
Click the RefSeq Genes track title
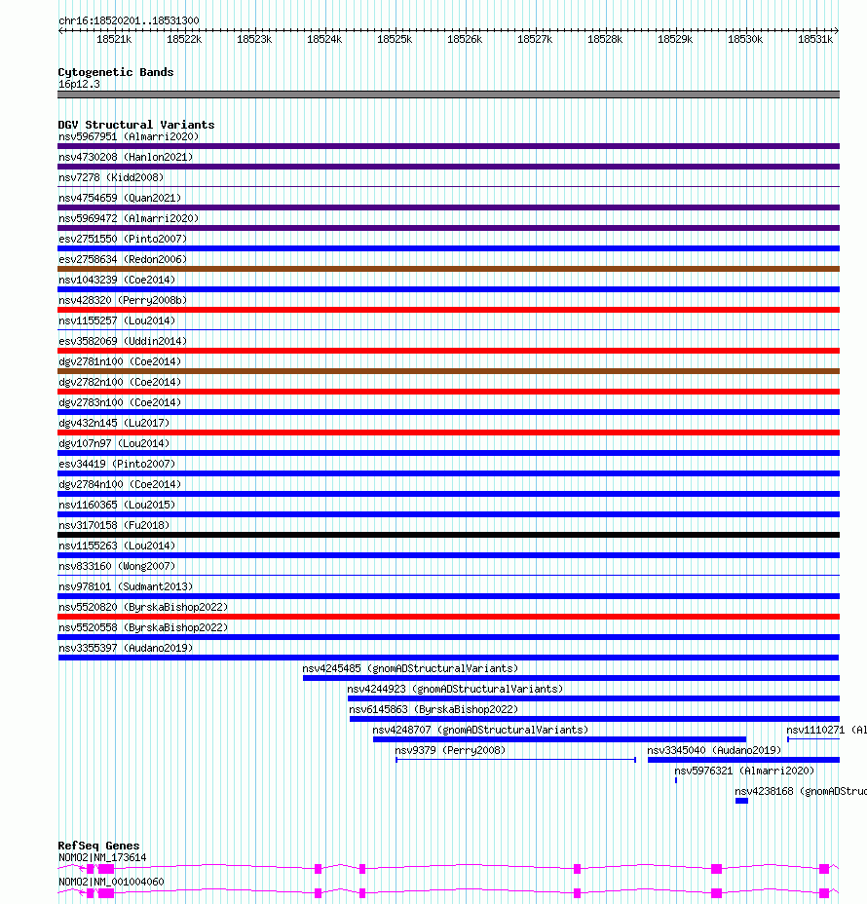(x=98, y=846)
